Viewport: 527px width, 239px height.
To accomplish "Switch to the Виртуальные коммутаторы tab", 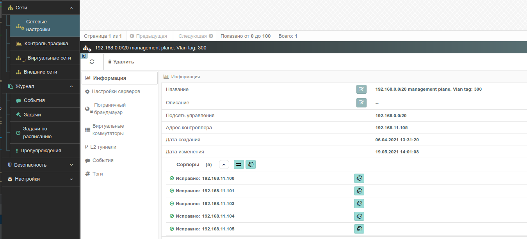I will 119,130.
